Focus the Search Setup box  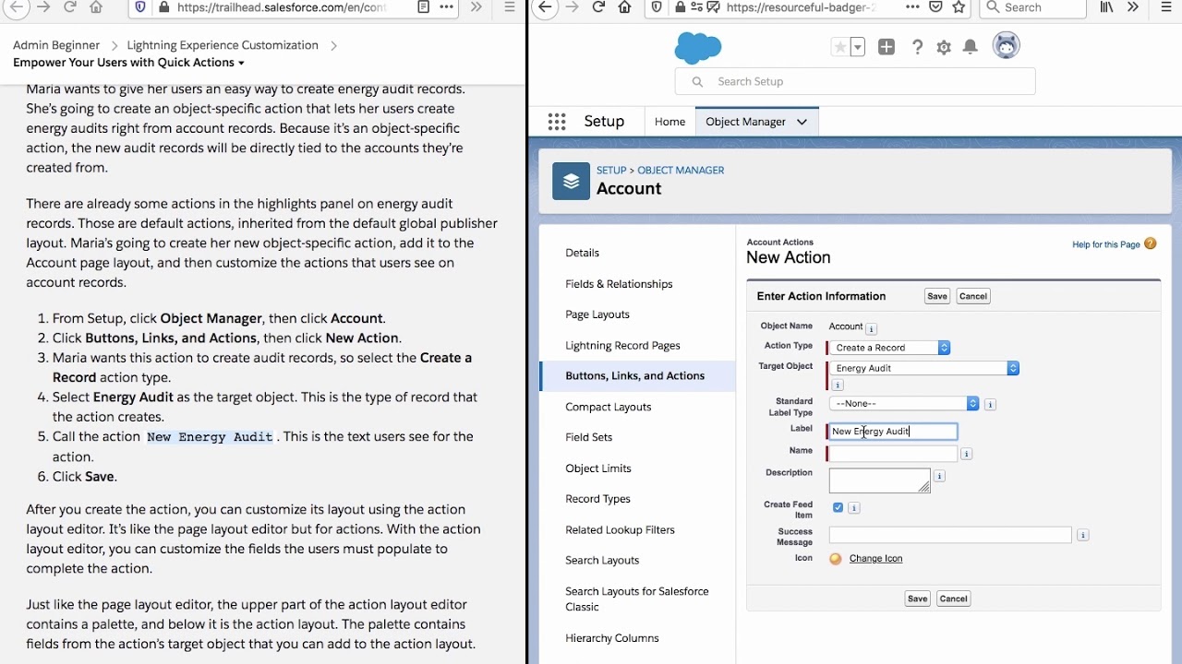point(855,81)
